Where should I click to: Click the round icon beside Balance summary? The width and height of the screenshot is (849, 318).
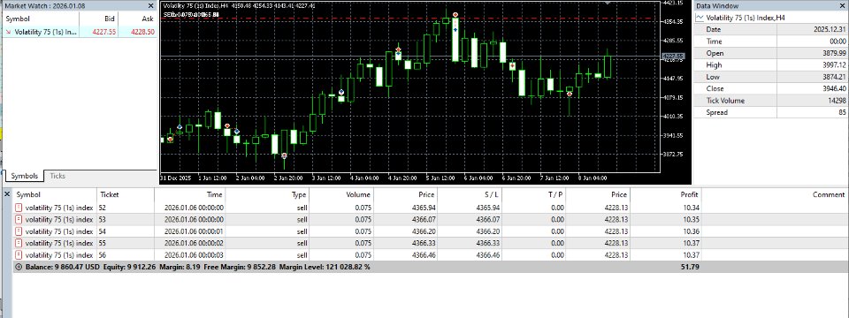pyautogui.click(x=19, y=267)
